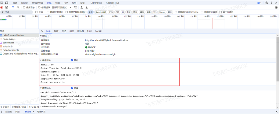Switch to the 控制台 panel tab
Viewport: 279px width, 114px height.
click(24, 3)
